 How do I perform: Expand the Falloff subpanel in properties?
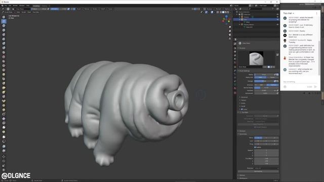[243, 107]
